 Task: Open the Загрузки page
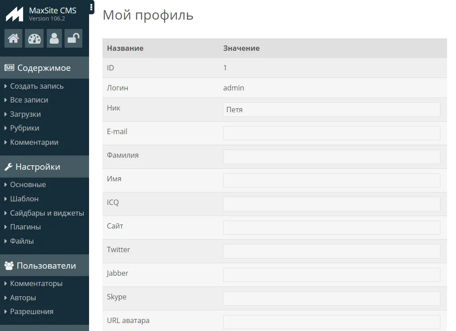25,114
